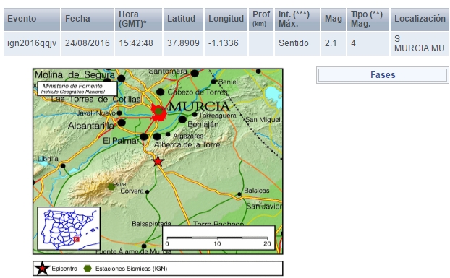Click the Las Torres de Cotillas label
The width and height of the screenshot is (450, 278).
click(95, 100)
